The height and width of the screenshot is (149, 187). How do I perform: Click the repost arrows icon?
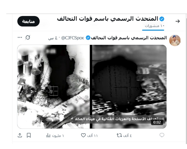click(x=119, y=135)
